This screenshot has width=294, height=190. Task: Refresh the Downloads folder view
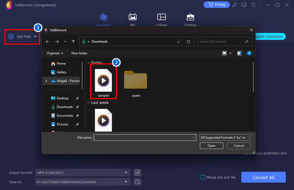coord(189,42)
